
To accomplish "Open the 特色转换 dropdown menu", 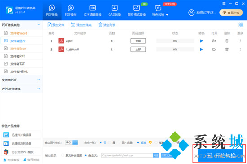I will 160,10.
